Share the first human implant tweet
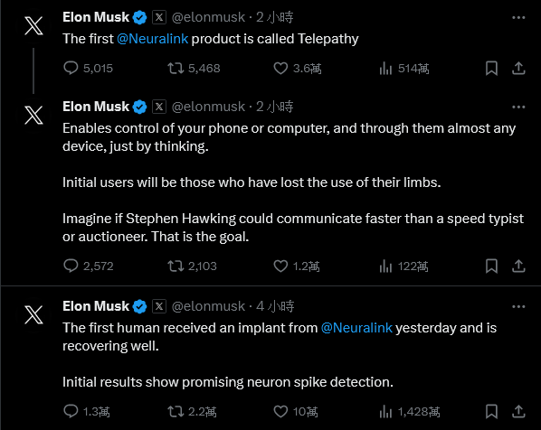 point(518,411)
